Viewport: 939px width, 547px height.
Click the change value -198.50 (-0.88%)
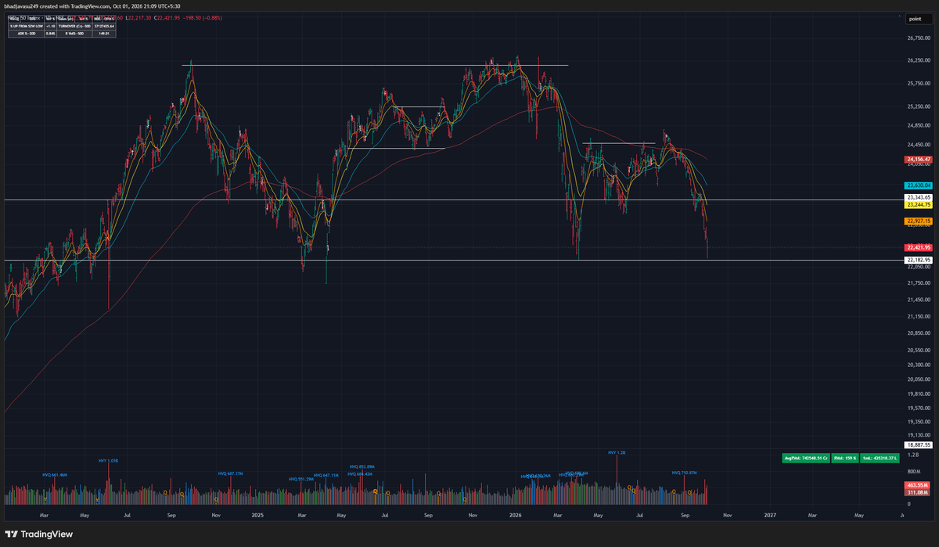tap(203, 18)
